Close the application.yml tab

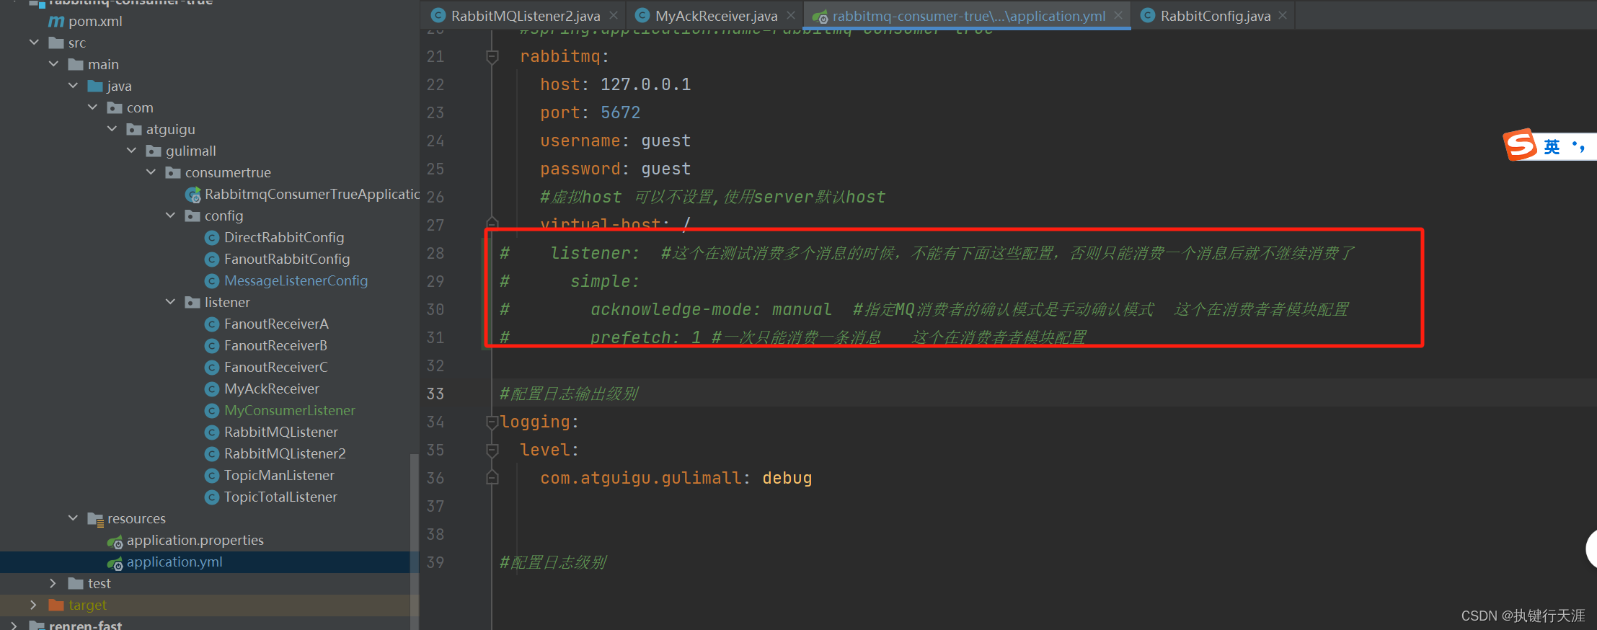coord(1118,15)
